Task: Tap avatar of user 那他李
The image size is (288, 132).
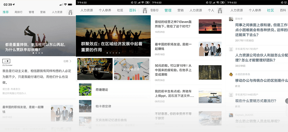Action: tap(231, 19)
